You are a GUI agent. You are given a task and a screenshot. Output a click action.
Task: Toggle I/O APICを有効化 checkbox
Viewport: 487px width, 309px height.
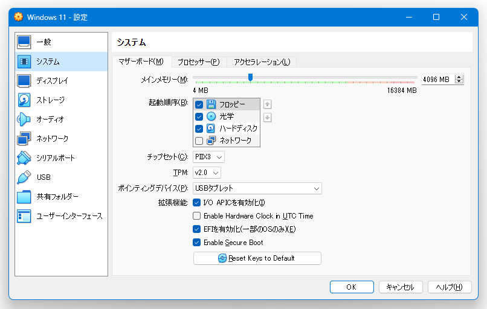(x=196, y=203)
